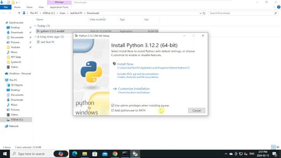Click Install Now in Python setup
The height and width of the screenshot is (158, 281).
(x=125, y=64)
